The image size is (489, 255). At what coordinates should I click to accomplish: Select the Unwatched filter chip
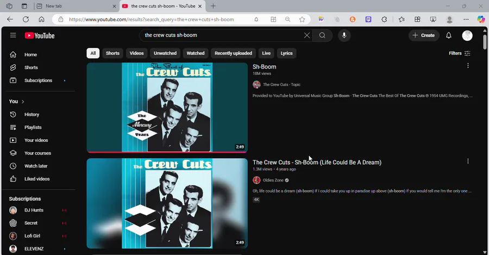[165, 53]
